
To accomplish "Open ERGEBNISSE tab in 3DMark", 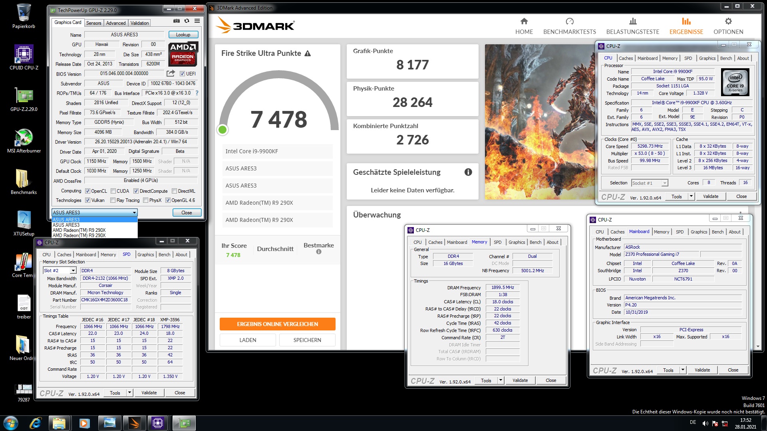I will pyautogui.click(x=686, y=26).
